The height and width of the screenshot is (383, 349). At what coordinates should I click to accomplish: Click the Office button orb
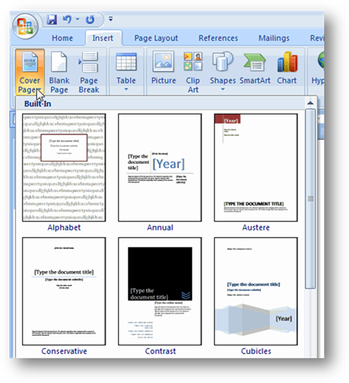(25, 26)
